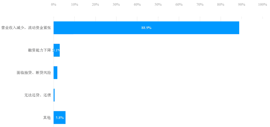Image resolution: width=270 pixels, height=127 pixels.
Task: Select the 融资能力下降 category label
Action: click(x=39, y=50)
